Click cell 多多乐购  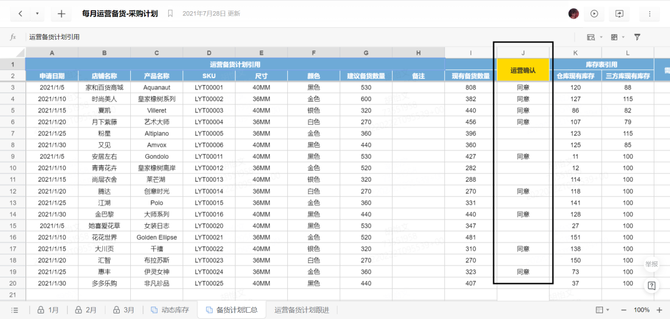[104, 283]
